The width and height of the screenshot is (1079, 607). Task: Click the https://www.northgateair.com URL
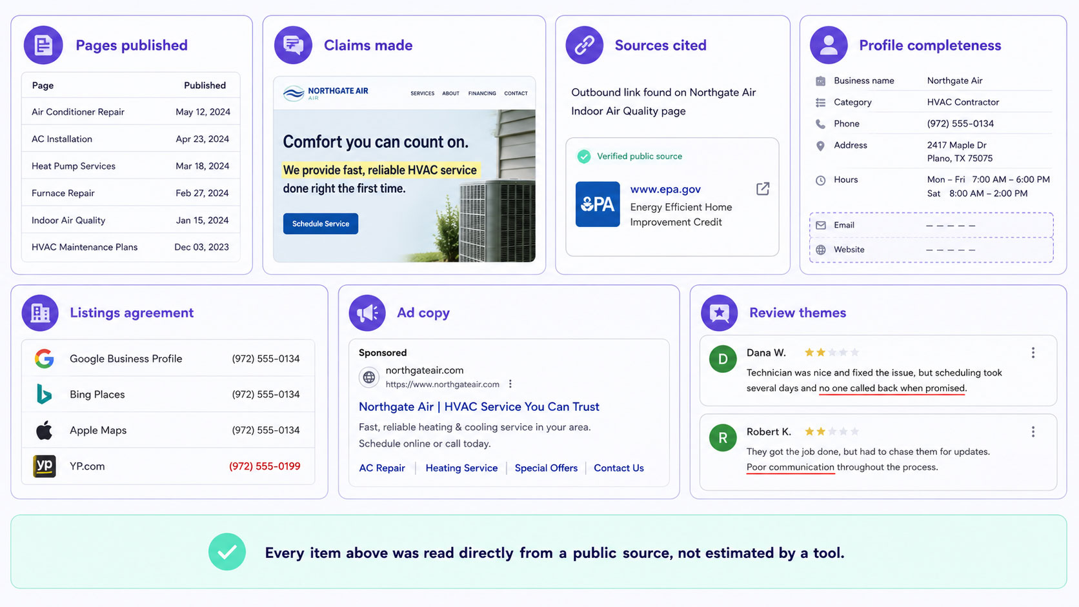443,384
